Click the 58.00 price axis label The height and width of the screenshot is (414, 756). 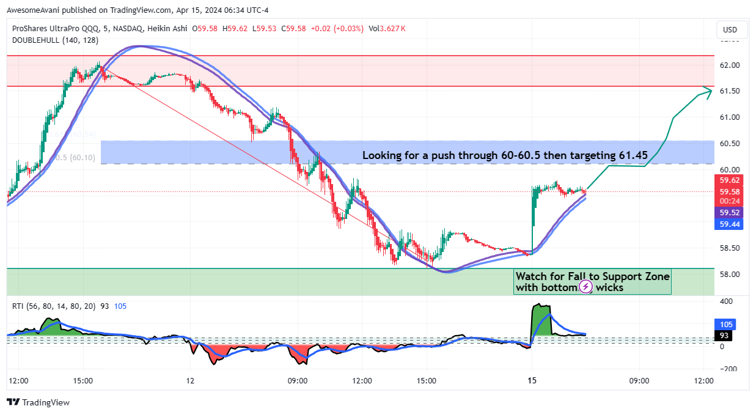(729, 275)
